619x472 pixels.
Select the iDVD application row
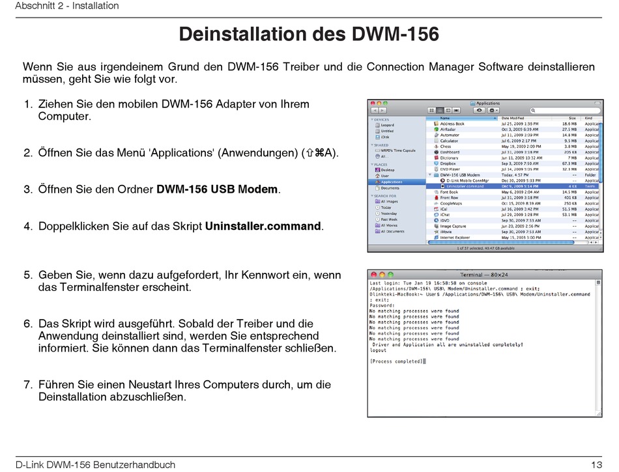coord(513,221)
